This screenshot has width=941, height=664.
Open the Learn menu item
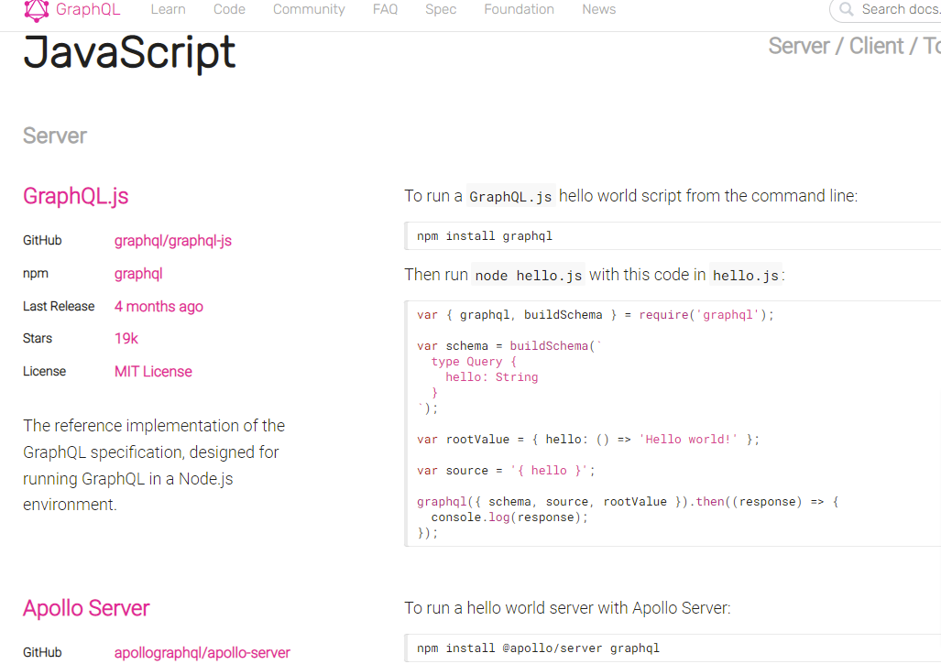pyautogui.click(x=168, y=9)
